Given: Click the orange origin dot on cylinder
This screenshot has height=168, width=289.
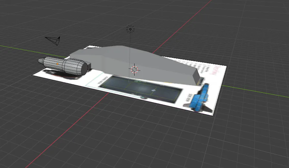Looking at the screenshot, I should click(x=58, y=64).
